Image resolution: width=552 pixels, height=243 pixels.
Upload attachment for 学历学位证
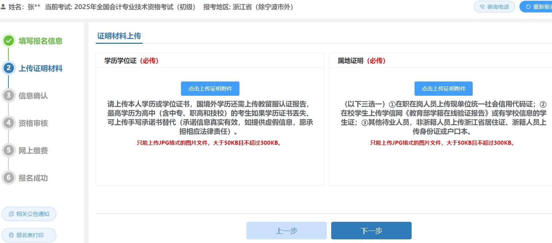(210, 89)
